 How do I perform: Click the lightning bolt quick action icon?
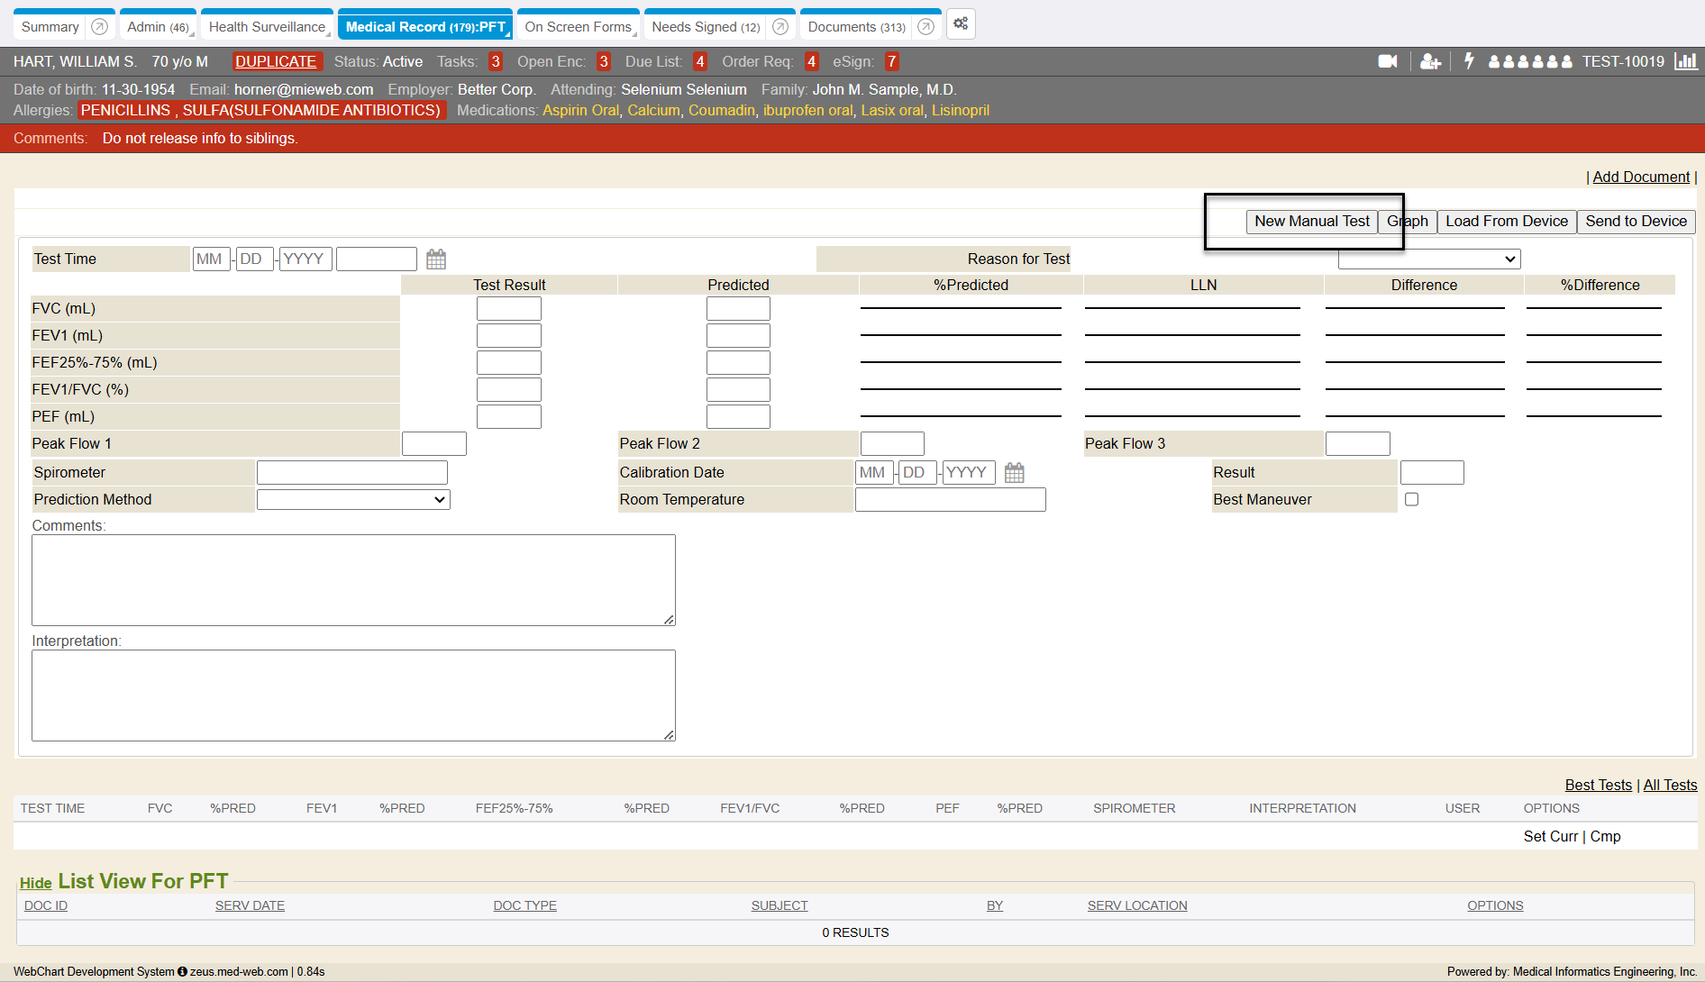pyautogui.click(x=1469, y=61)
